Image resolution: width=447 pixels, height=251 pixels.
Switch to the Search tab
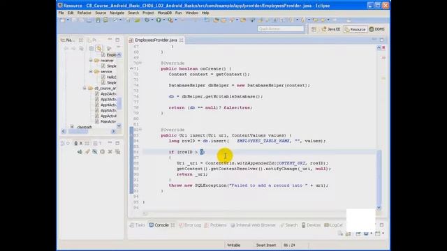[x=288, y=225]
